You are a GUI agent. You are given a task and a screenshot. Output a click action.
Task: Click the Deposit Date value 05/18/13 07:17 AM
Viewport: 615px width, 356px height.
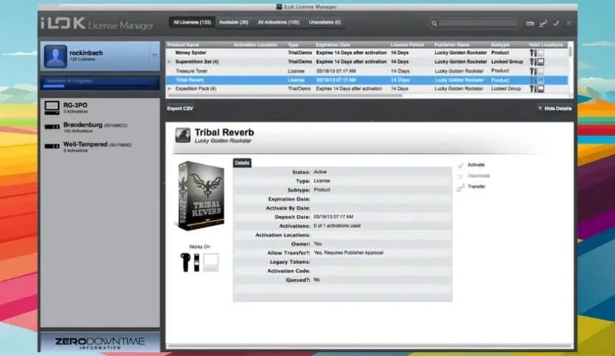tap(333, 217)
